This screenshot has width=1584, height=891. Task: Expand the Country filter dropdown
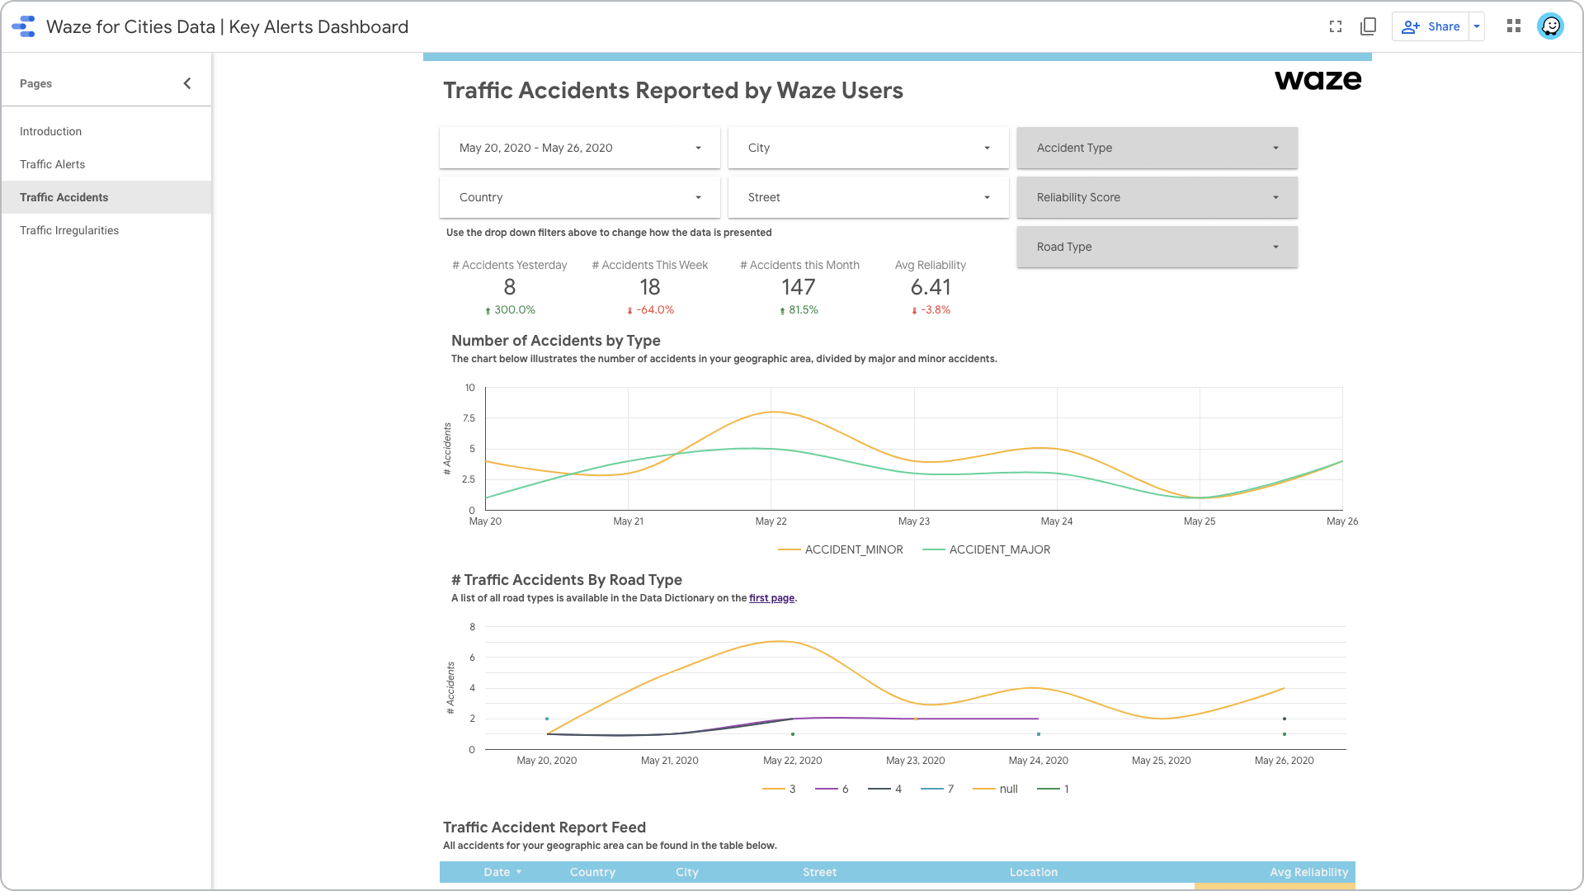[580, 197]
